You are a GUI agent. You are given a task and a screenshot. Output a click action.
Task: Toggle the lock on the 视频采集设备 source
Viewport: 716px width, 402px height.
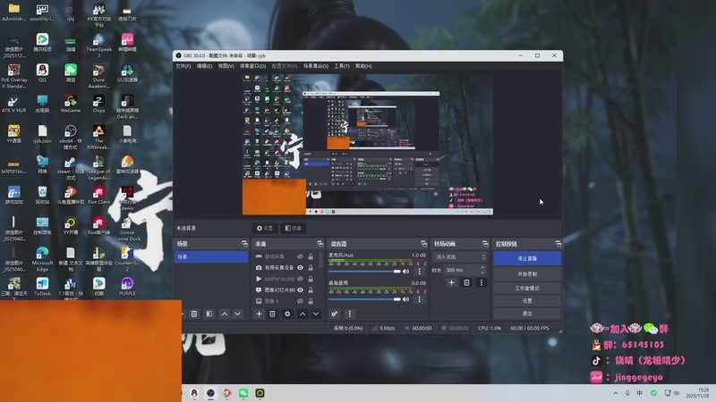coord(311,267)
